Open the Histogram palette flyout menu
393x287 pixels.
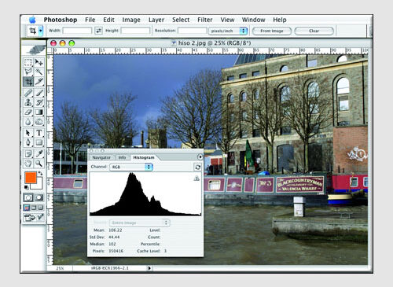pyautogui.click(x=200, y=156)
